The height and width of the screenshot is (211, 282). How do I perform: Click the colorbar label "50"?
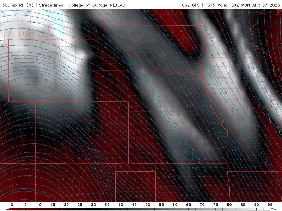(148, 205)
